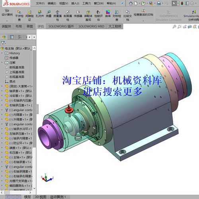
Task: Click the Open document folder icon
Action: [x=143, y=3]
